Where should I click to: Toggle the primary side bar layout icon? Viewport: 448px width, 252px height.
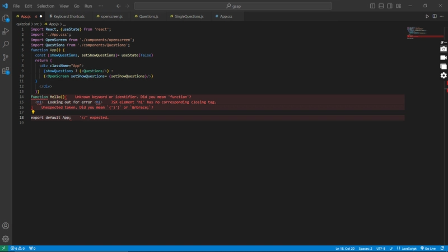click(372, 6)
